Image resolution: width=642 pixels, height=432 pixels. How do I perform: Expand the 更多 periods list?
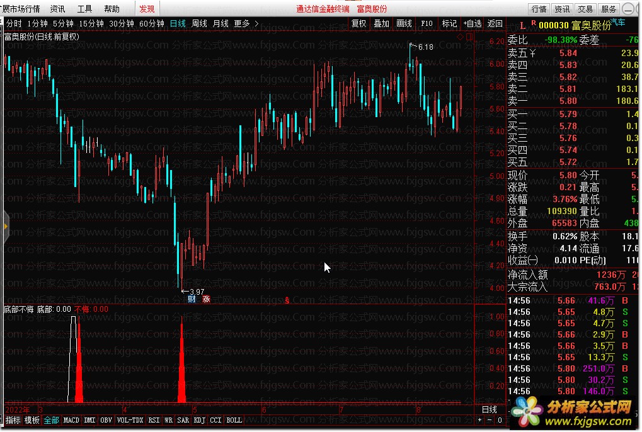pos(246,24)
